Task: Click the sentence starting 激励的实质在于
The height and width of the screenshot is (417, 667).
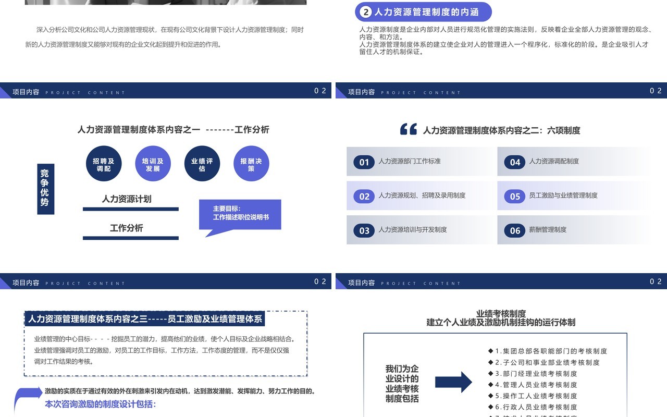Action: (180, 391)
